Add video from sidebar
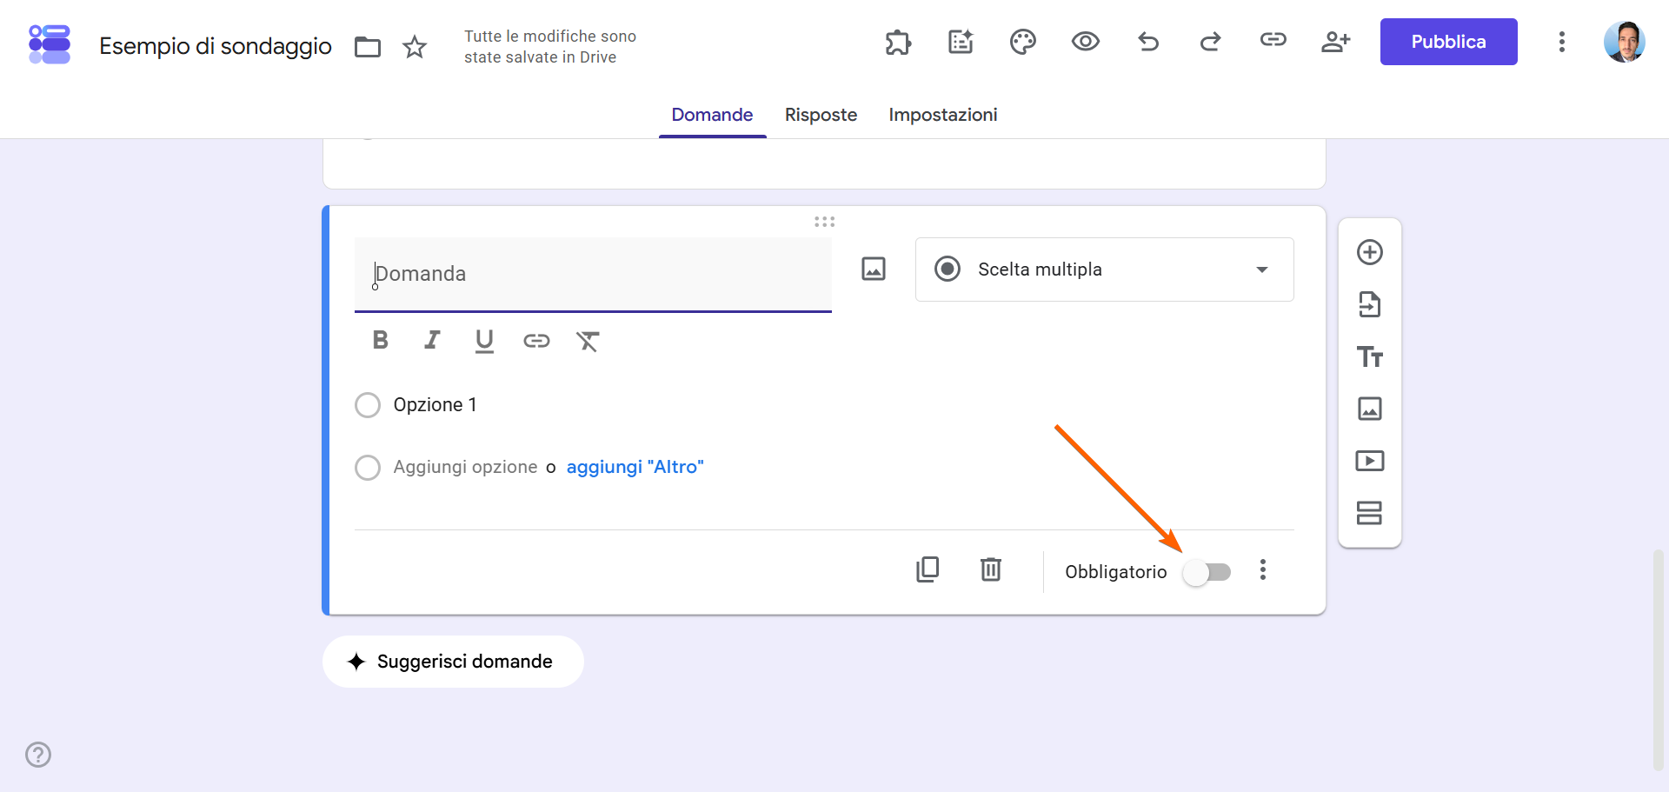Screen dimensions: 1669x792 [x=1370, y=461]
